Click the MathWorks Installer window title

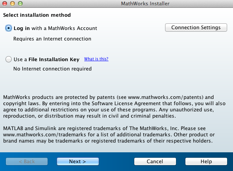pyautogui.click(x=145, y=4)
